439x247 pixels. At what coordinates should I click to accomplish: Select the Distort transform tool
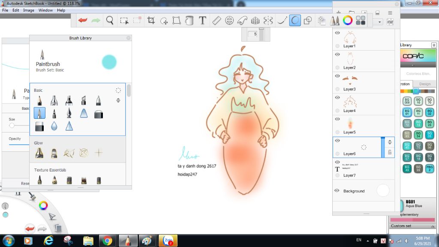coord(176,21)
